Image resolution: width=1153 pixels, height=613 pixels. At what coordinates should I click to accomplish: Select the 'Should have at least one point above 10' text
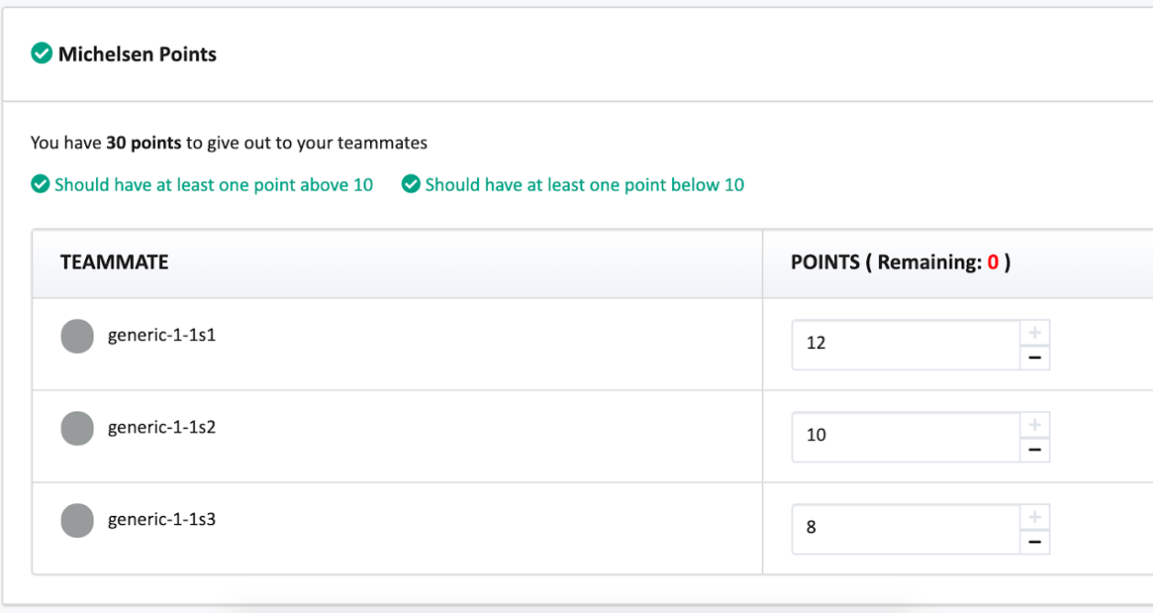213,185
